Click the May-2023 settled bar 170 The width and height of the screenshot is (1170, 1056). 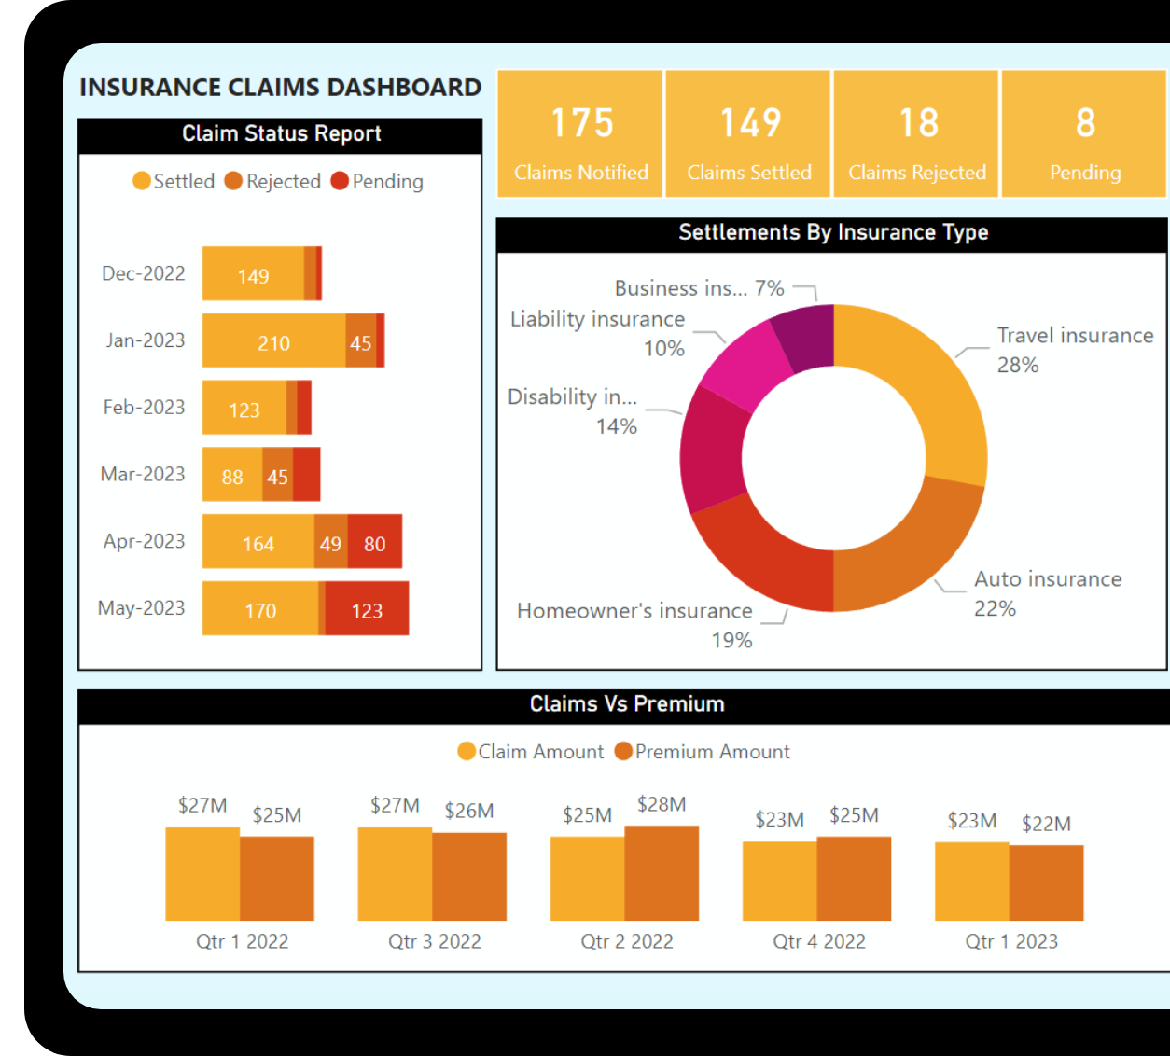[260, 608]
